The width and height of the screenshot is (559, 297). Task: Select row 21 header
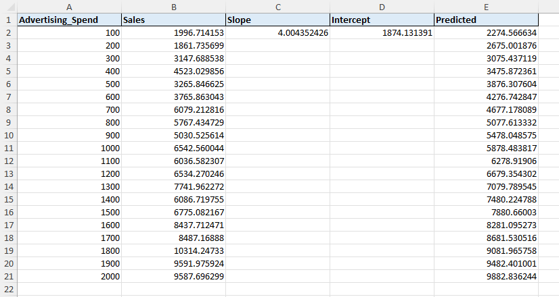pyautogui.click(x=9, y=276)
